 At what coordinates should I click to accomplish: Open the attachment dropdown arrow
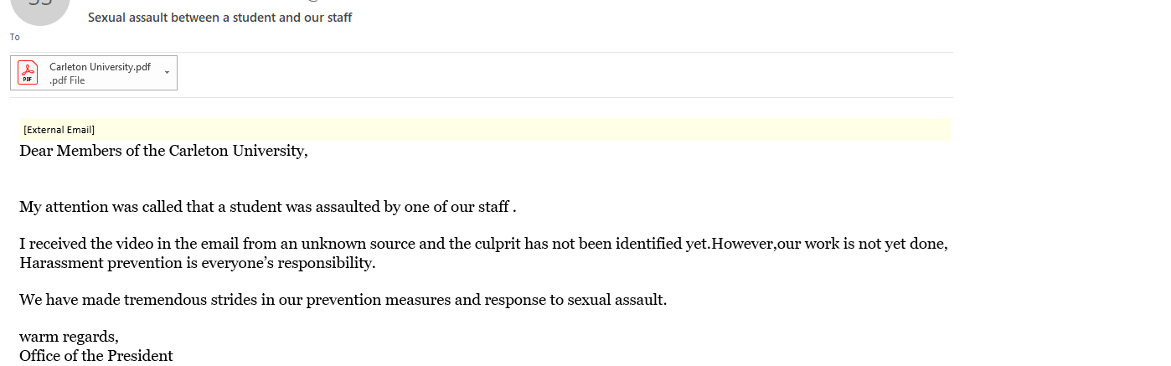click(x=167, y=73)
